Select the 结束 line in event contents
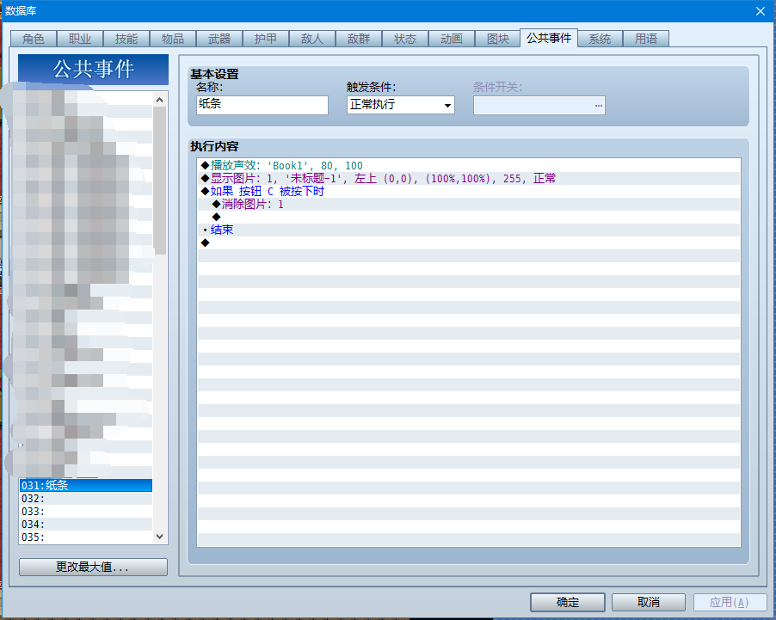The width and height of the screenshot is (776, 620). tap(469, 230)
